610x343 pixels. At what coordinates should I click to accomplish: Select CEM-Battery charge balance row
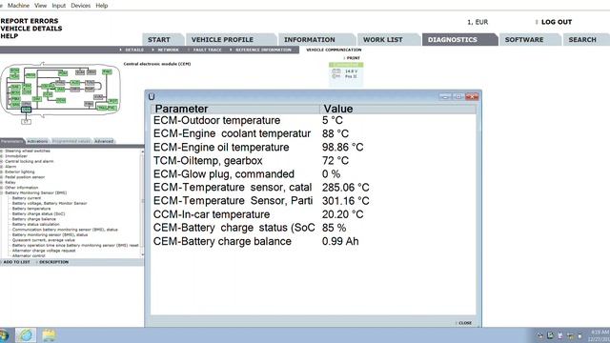(x=314, y=241)
